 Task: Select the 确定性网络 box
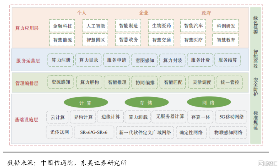191,132
